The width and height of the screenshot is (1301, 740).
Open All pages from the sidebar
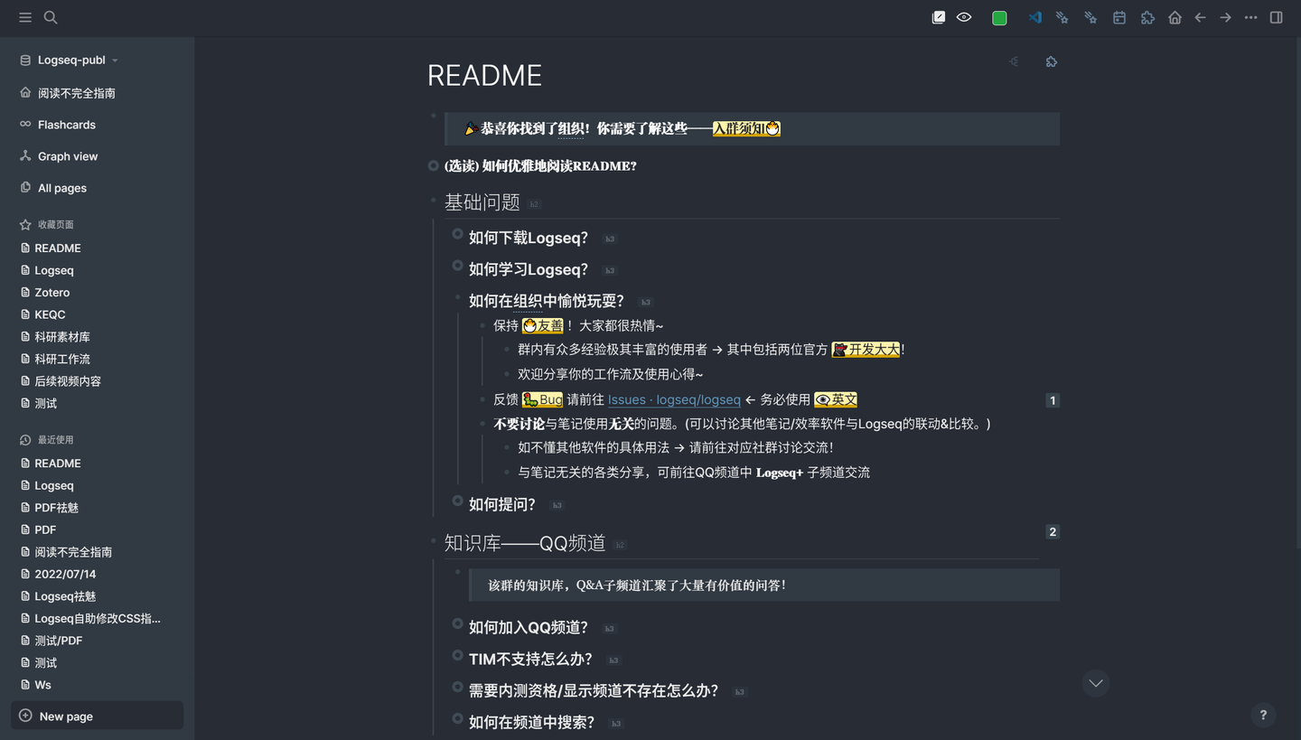(61, 187)
